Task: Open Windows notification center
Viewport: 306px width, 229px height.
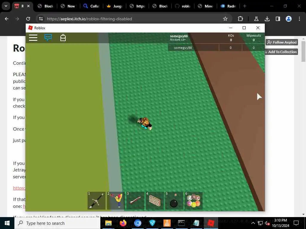Action: coord(296,223)
